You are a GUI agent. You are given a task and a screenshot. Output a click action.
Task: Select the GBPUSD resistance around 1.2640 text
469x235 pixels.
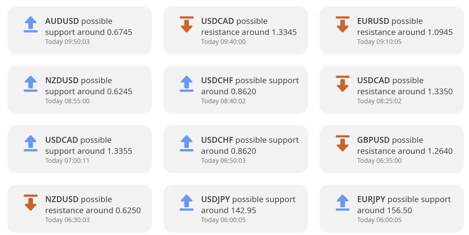(405, 145)
